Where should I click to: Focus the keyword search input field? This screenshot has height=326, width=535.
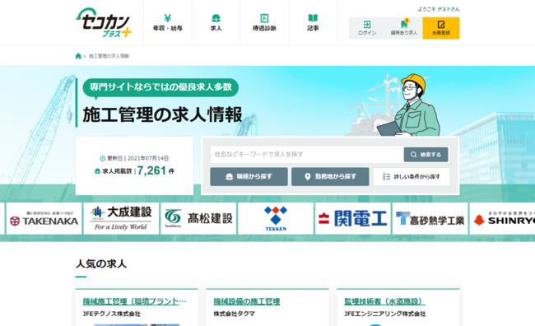[307, 154]
